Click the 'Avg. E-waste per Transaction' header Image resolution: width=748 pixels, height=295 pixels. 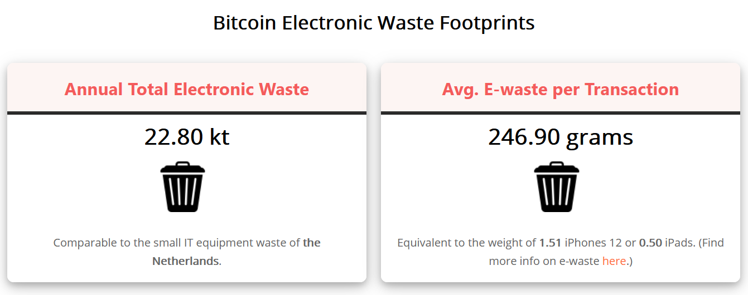click(x=561, y=89)
